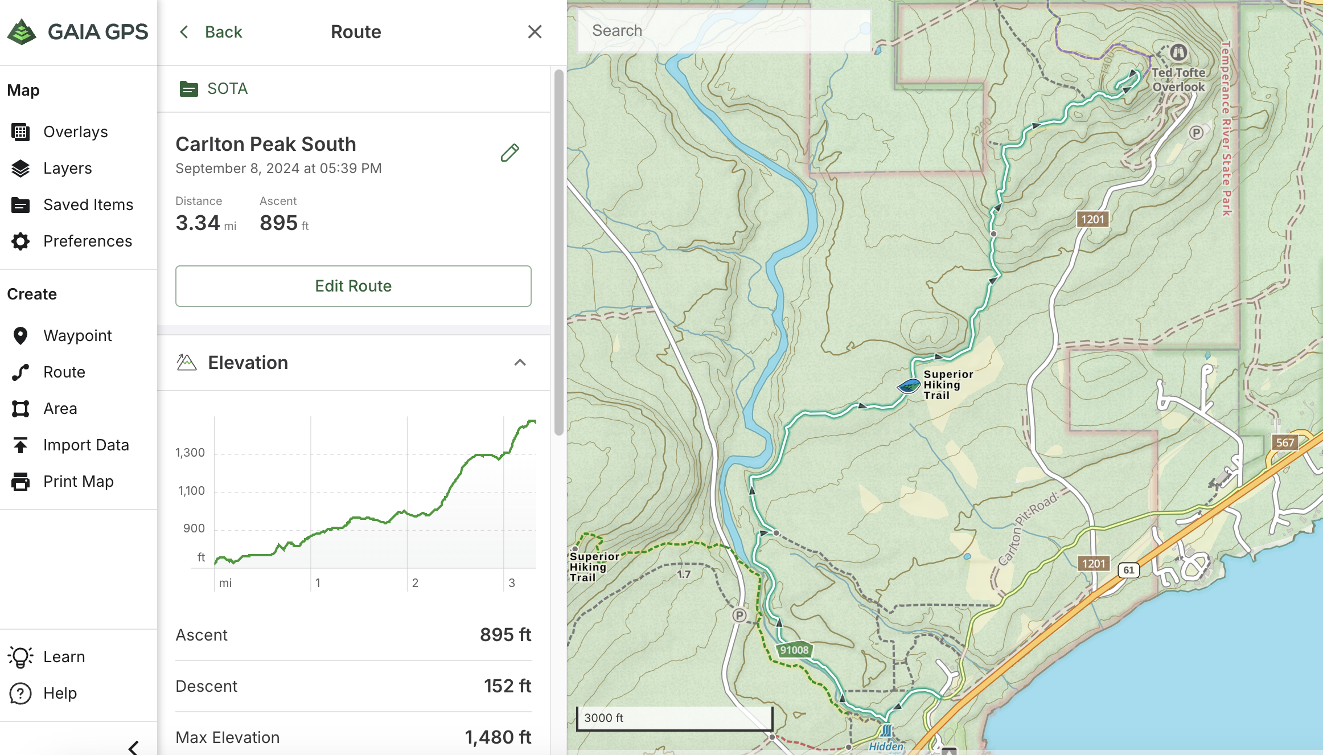
Task: Click the Max Elevation 1,480 ft row
Action: pos(354,736)
